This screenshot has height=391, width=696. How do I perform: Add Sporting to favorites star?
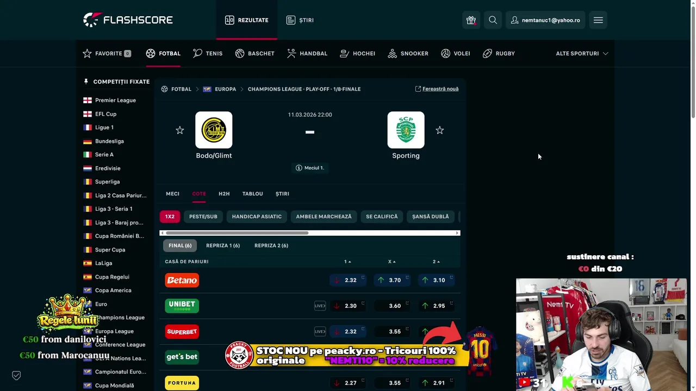click(x=440, y=130)
